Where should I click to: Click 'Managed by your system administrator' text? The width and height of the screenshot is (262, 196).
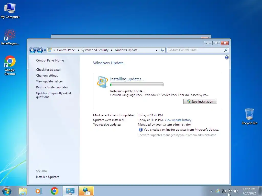coord(164,125)
